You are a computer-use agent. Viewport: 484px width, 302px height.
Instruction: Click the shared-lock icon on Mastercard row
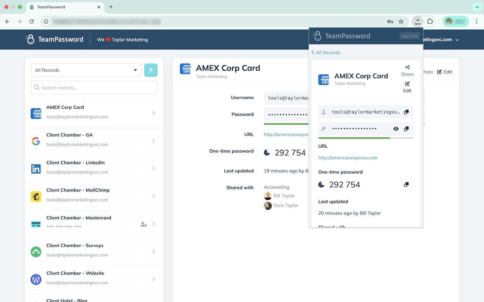pyautogui.click(x=144, y=224)
